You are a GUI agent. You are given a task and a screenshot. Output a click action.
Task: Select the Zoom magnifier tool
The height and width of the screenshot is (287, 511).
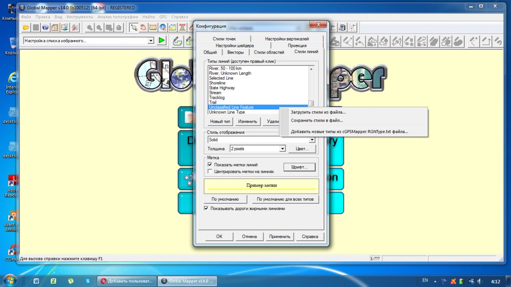133,28
